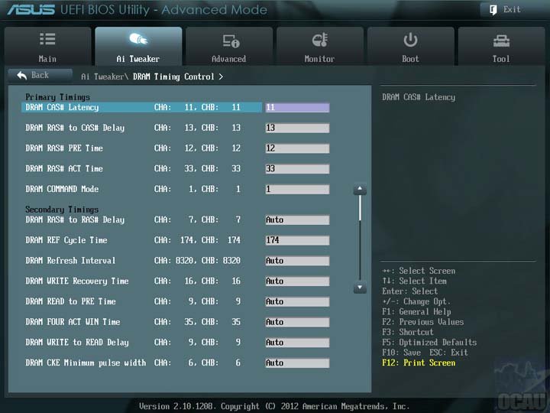The width and height of the screenshot is (550, 413).
Task: Click the DRAM Timing Control breadcrumb text
Action: tap(173, 76)
